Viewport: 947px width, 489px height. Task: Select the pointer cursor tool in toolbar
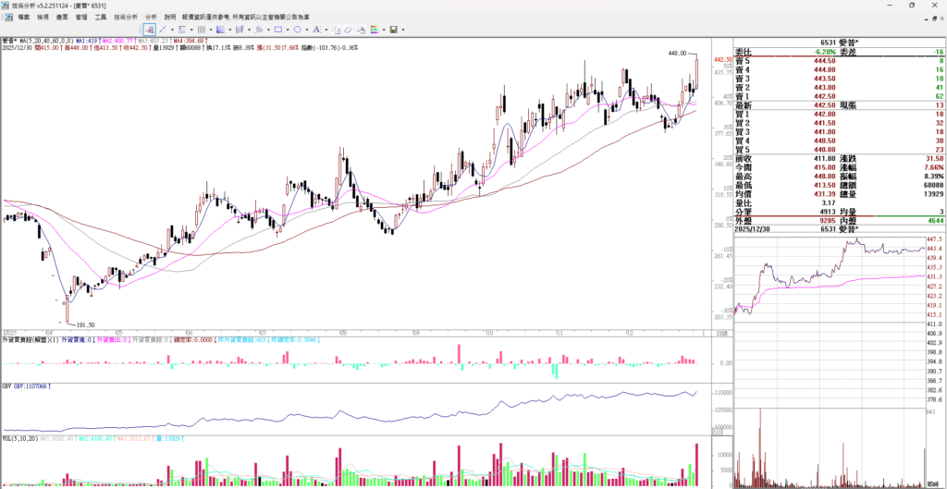[150, 30]
